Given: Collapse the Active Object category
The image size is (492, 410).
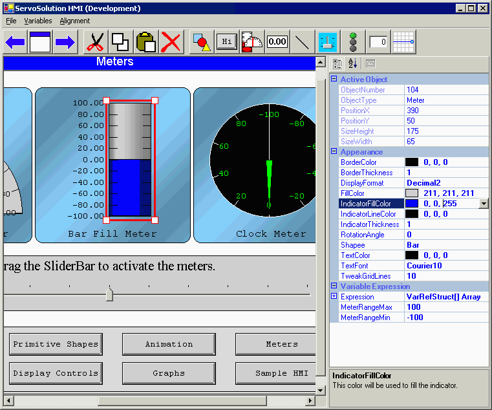Looking at the screenshot, I should pyautogui.click(x=334, y=79).
